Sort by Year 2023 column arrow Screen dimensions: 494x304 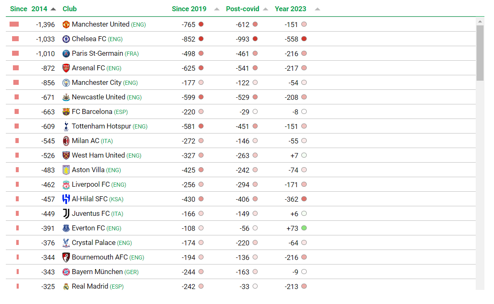[x=318, y=9]
